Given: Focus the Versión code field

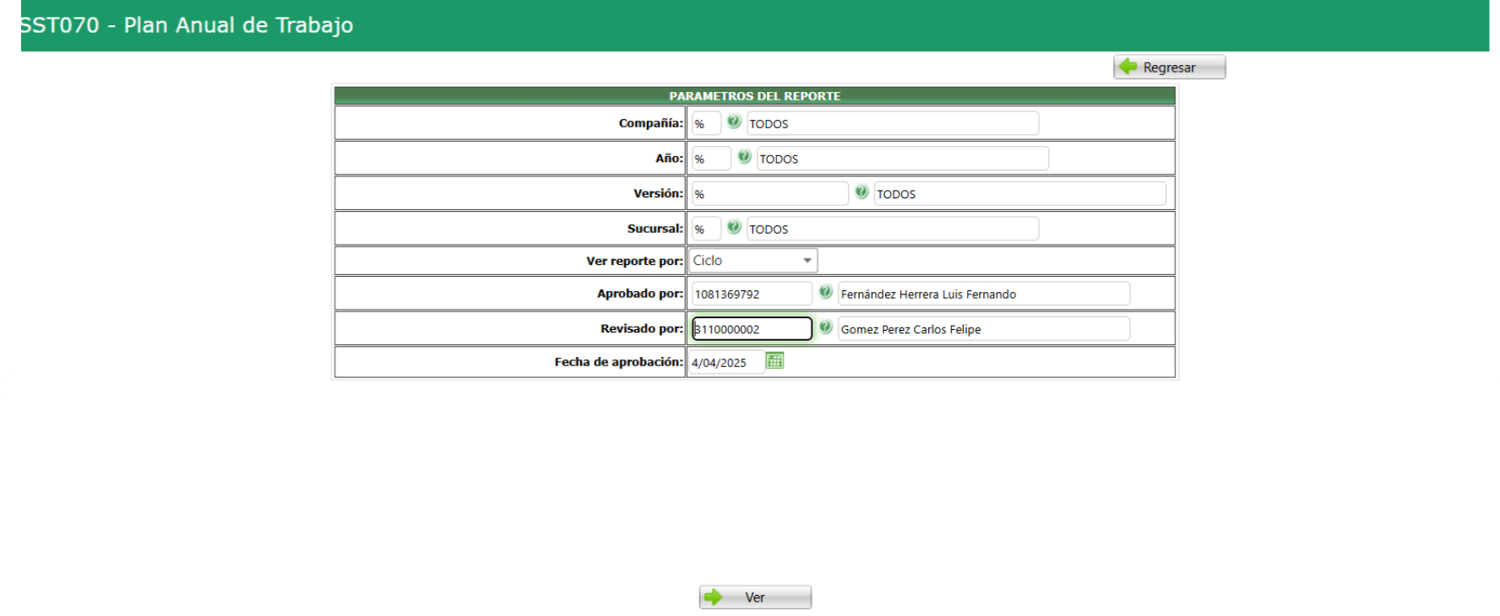Looking at the screenshot, I should pos(769,194).
